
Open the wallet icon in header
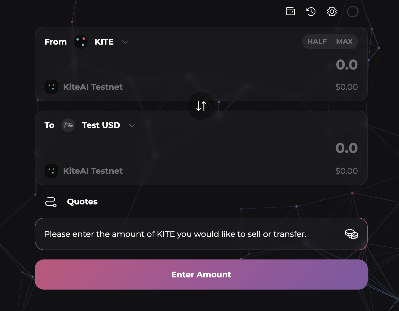point(290,12)
